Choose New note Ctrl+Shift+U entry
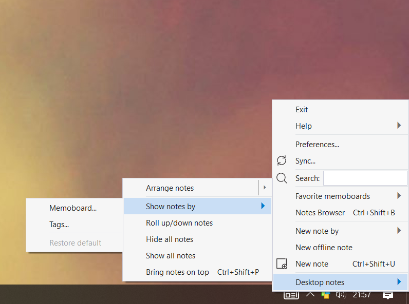 click(x=340, y=264)
